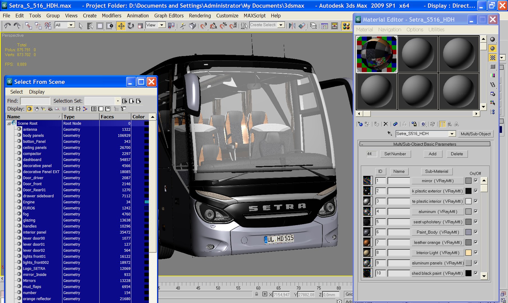This screenshot has height=303, width=508.
Task: Choose the Select Object arrow tool
Action: [x=81, y=26]
